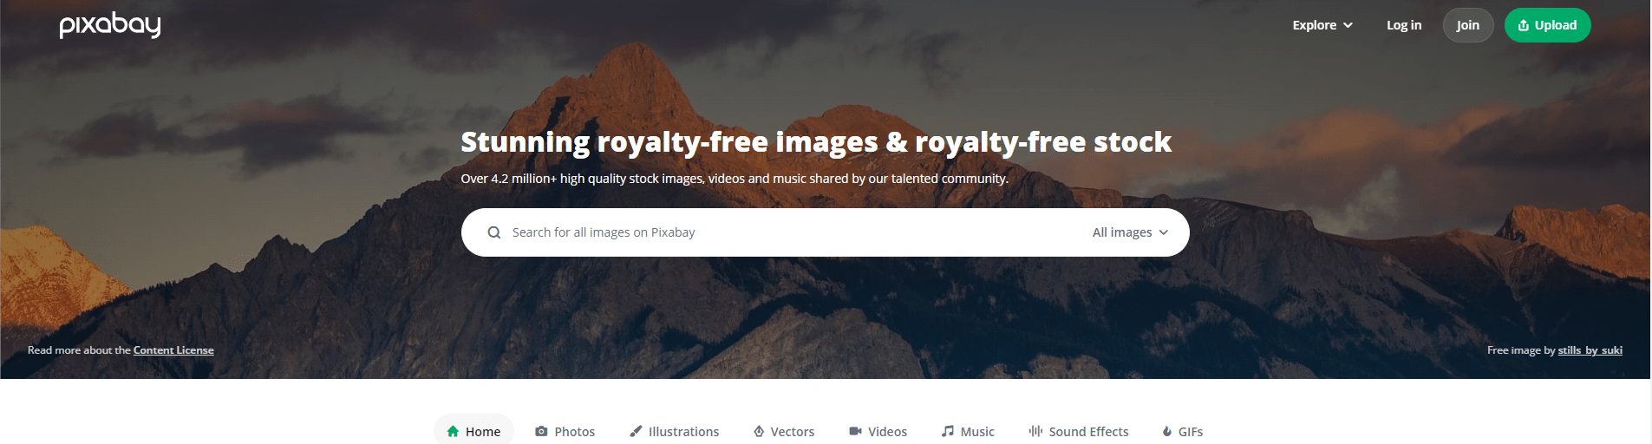Click the pen nib icon beside Vectors
Viewport: 1652px width, 444px height.
(x=759, y=431)
